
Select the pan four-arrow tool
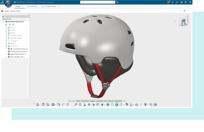click(x=89, y=104)
